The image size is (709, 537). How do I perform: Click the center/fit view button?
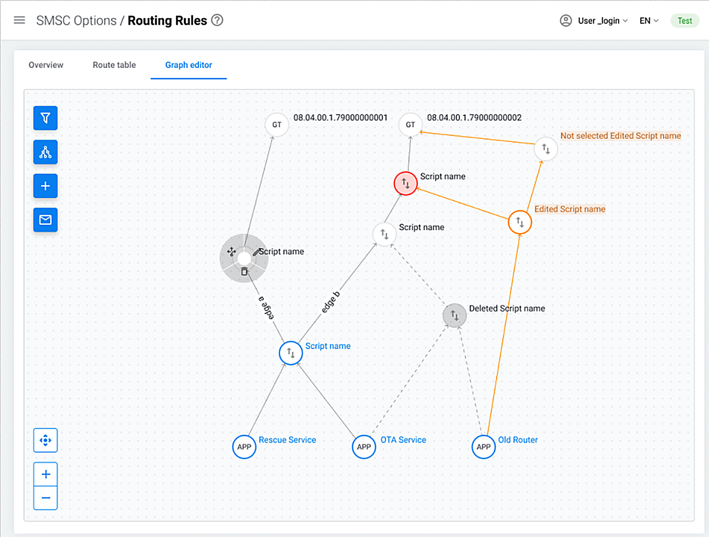coord(45,440)
